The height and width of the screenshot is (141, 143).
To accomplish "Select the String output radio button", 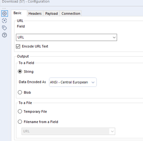I will pyautogui.click(x=20, y=72).
